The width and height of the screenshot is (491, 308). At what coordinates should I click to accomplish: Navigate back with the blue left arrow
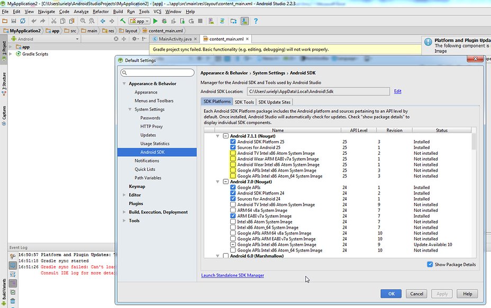click(x=103, y=21)
